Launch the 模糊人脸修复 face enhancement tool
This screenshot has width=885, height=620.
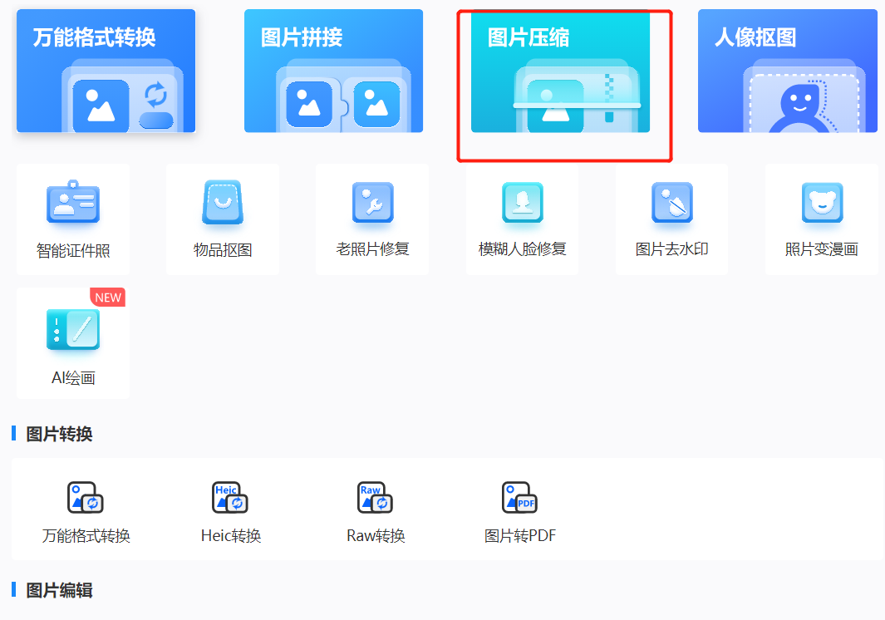(x=522, y=219)
